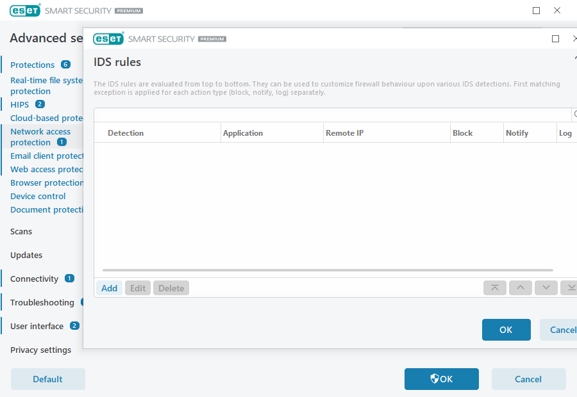Select Network access protection
Image resolution: width=577 pixels, height=397 pixels.
tap(40, 137)
